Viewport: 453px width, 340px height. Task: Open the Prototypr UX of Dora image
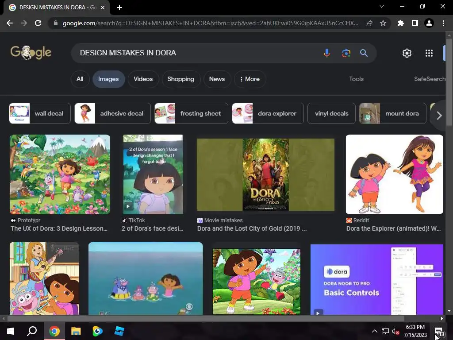coord(60,174)
